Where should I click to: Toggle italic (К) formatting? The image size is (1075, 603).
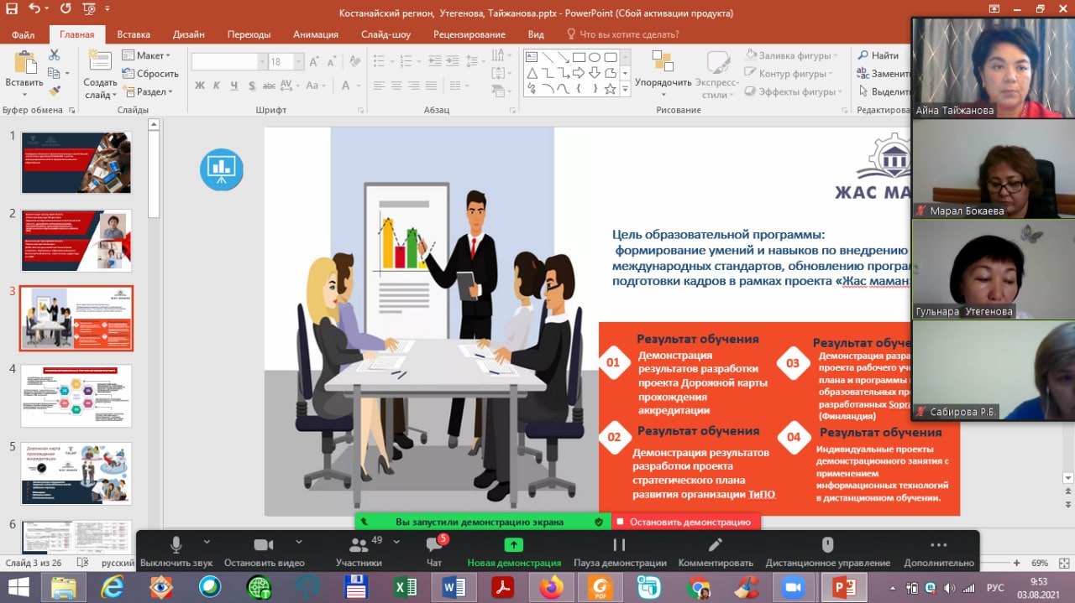218,86
